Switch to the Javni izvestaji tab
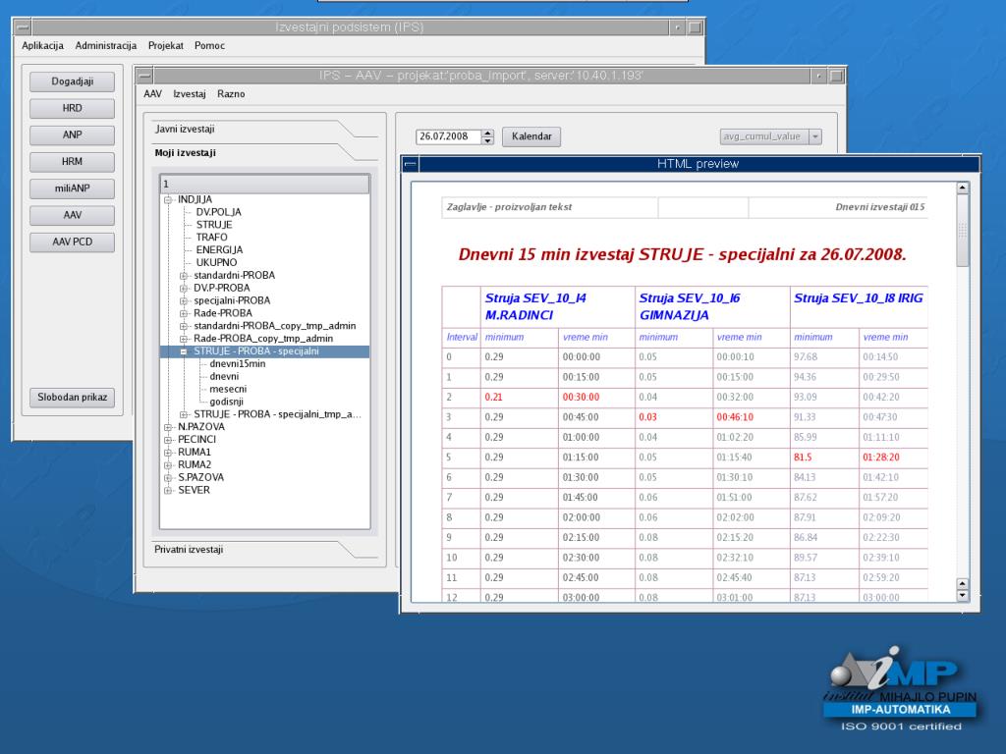 point(185,129)
